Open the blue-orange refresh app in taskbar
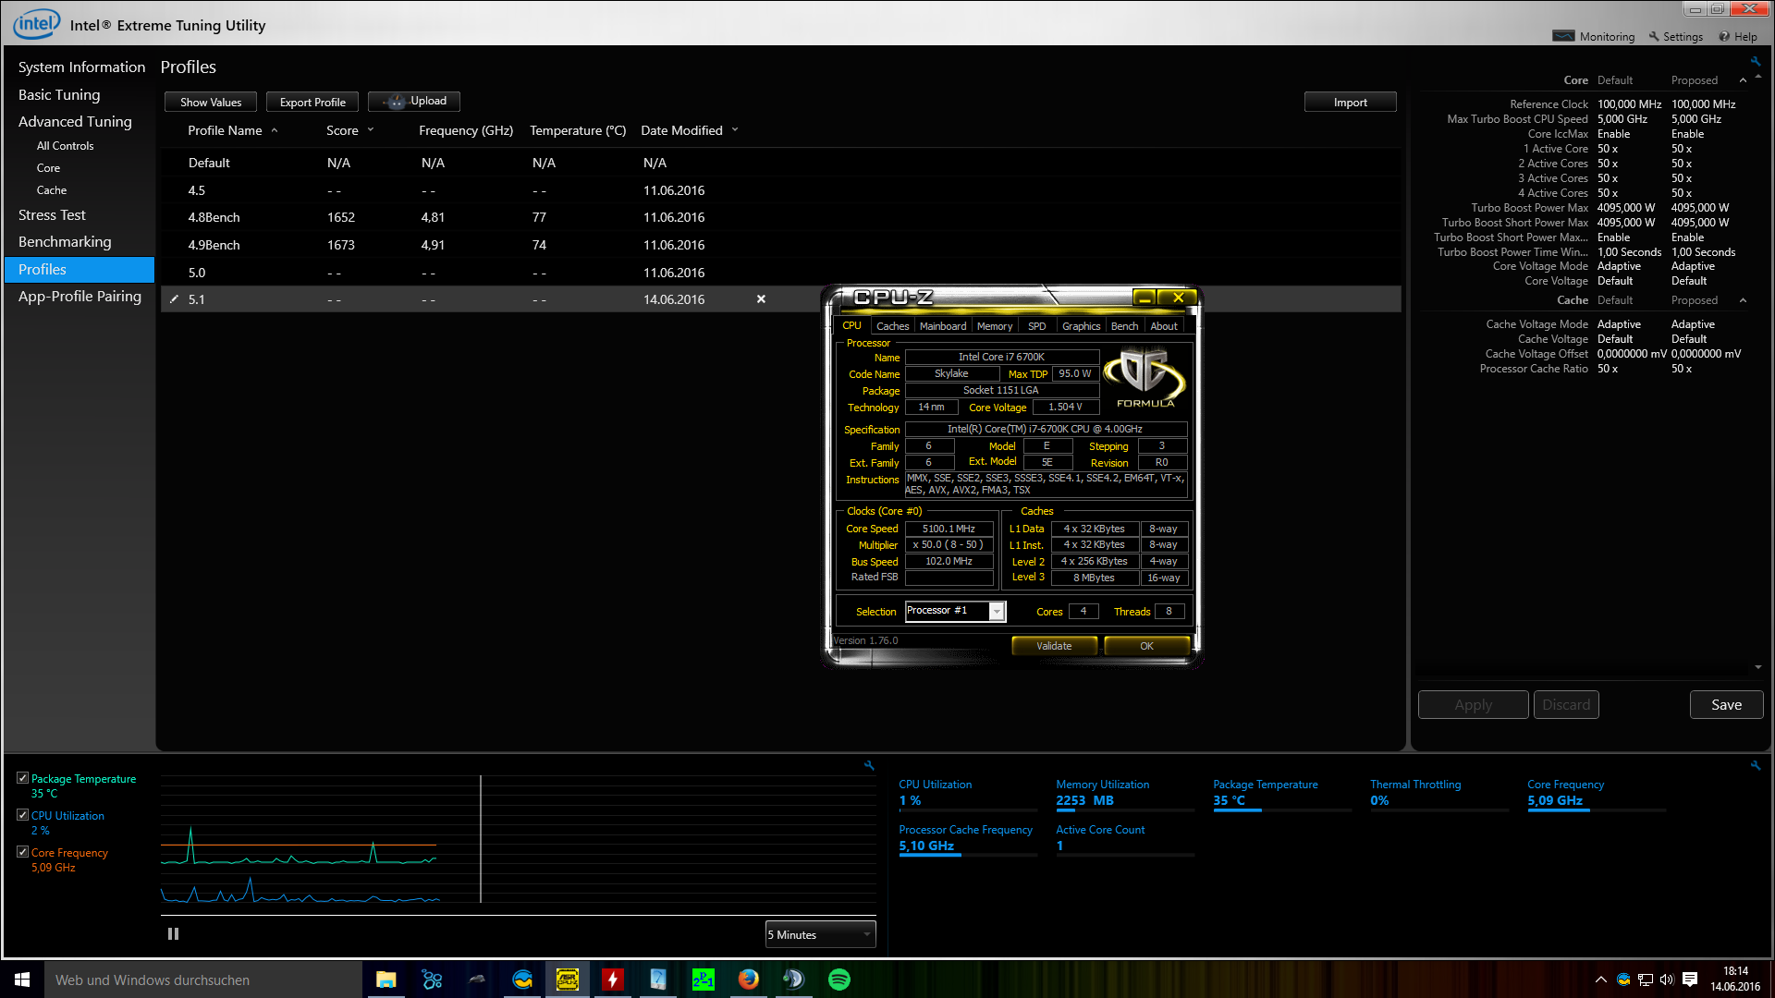This screenshot has height=998, width=1775. pyautogui.click(x=522, y=980)
